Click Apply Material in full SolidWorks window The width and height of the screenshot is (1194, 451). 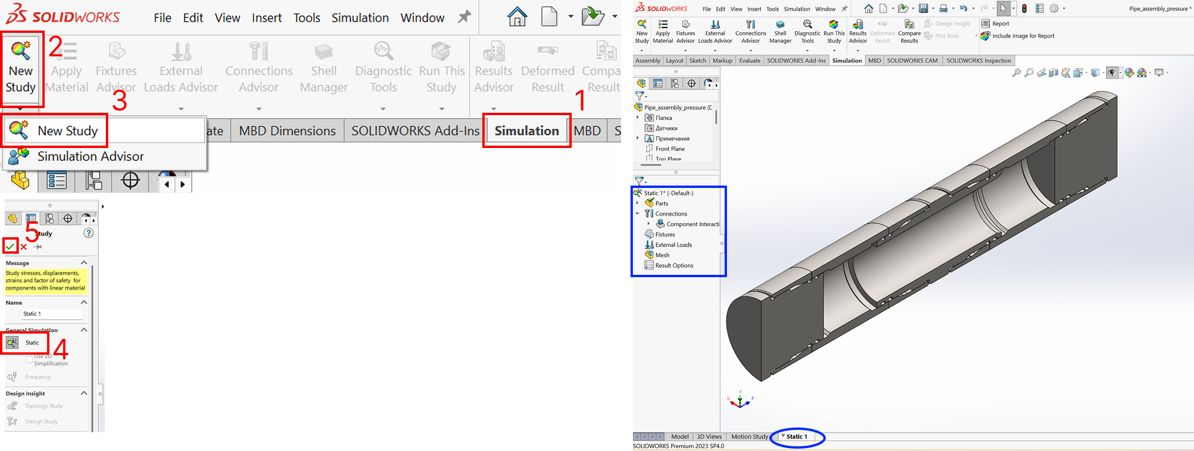pyautogui.click(x=663, y=32)
